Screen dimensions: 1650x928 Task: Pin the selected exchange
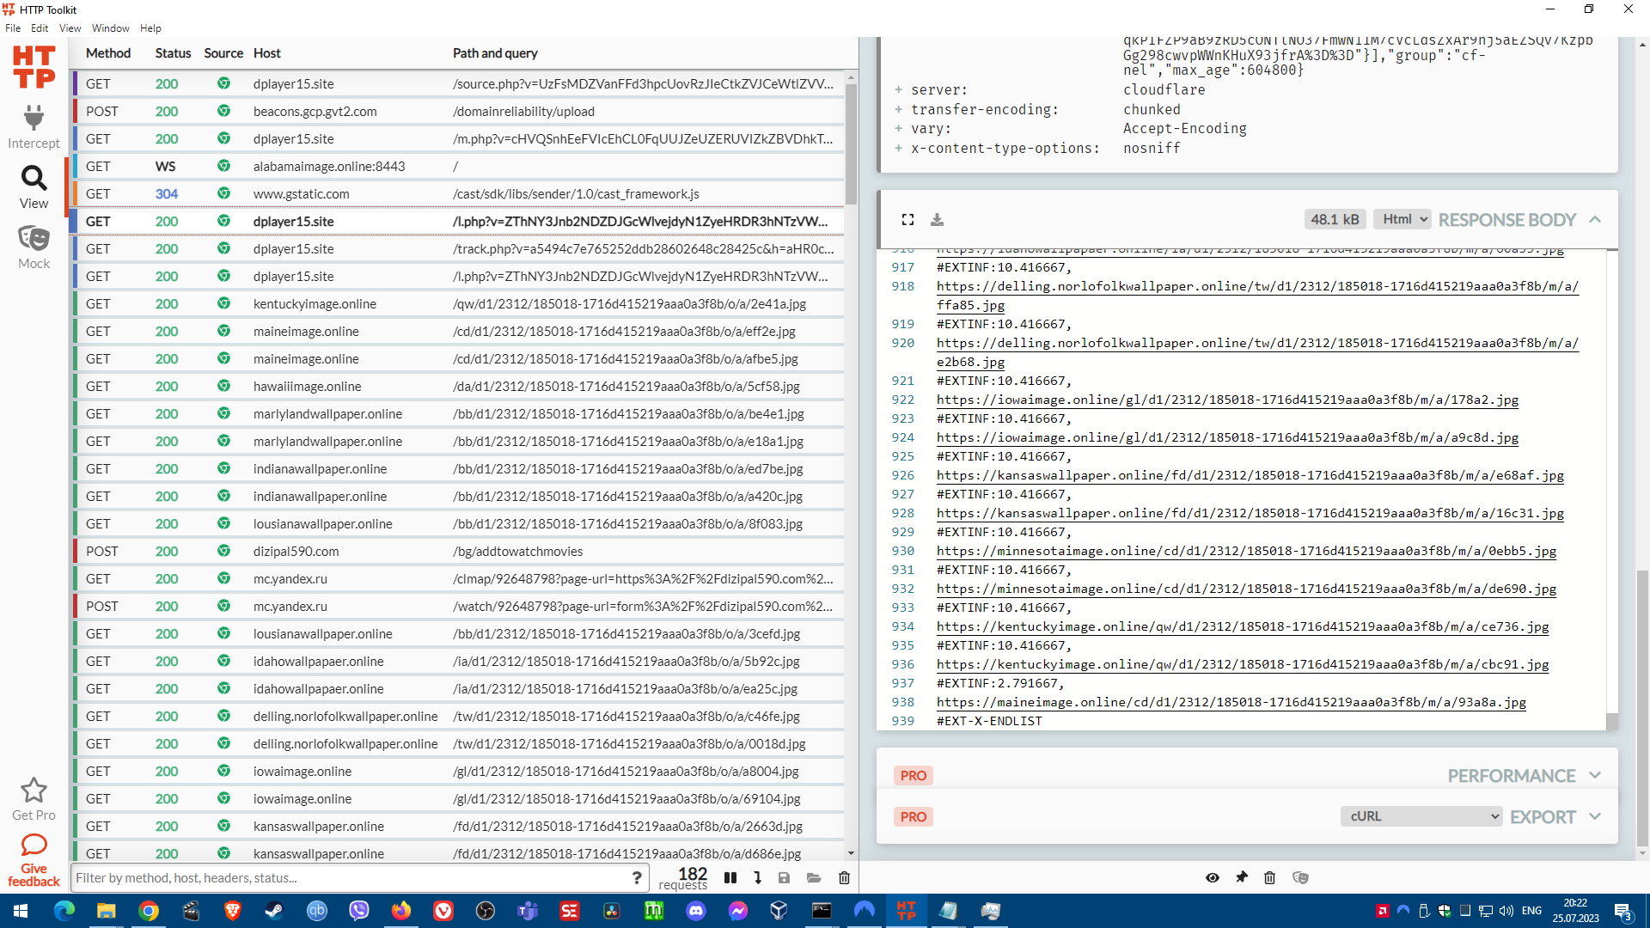tap(1241, 877)
